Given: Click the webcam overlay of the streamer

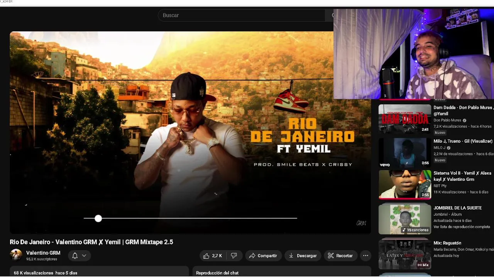Looking at the screenshot, I should coord(414,54).
